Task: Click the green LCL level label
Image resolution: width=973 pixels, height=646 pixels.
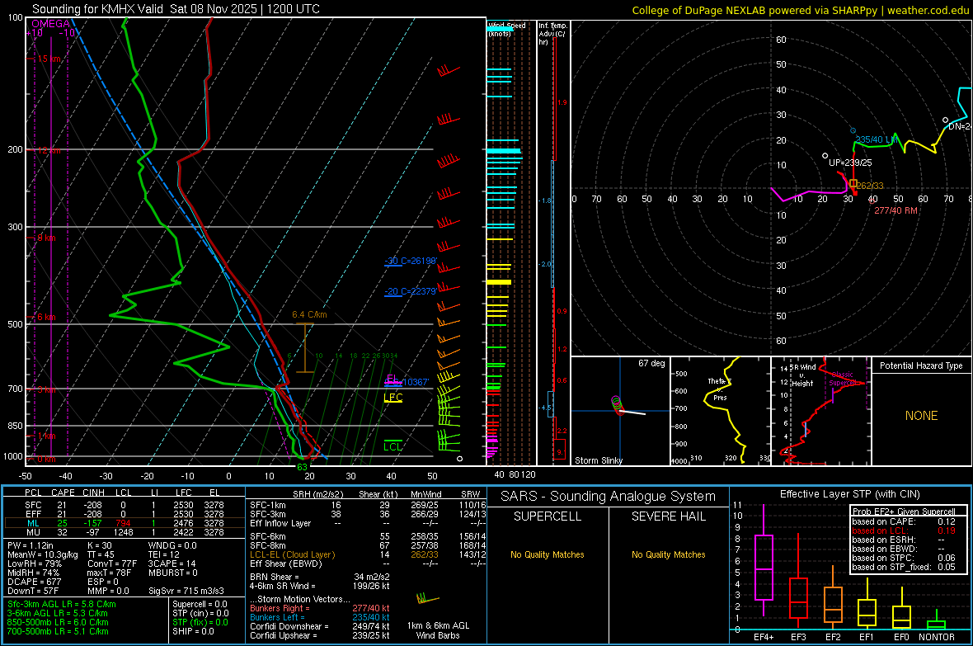Action: (392, 446)
